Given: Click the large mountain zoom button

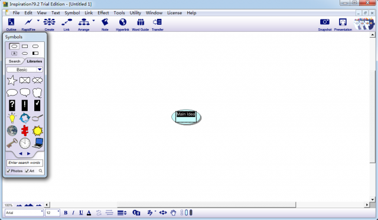Looking at the screenshot, I should pos(29,205).
